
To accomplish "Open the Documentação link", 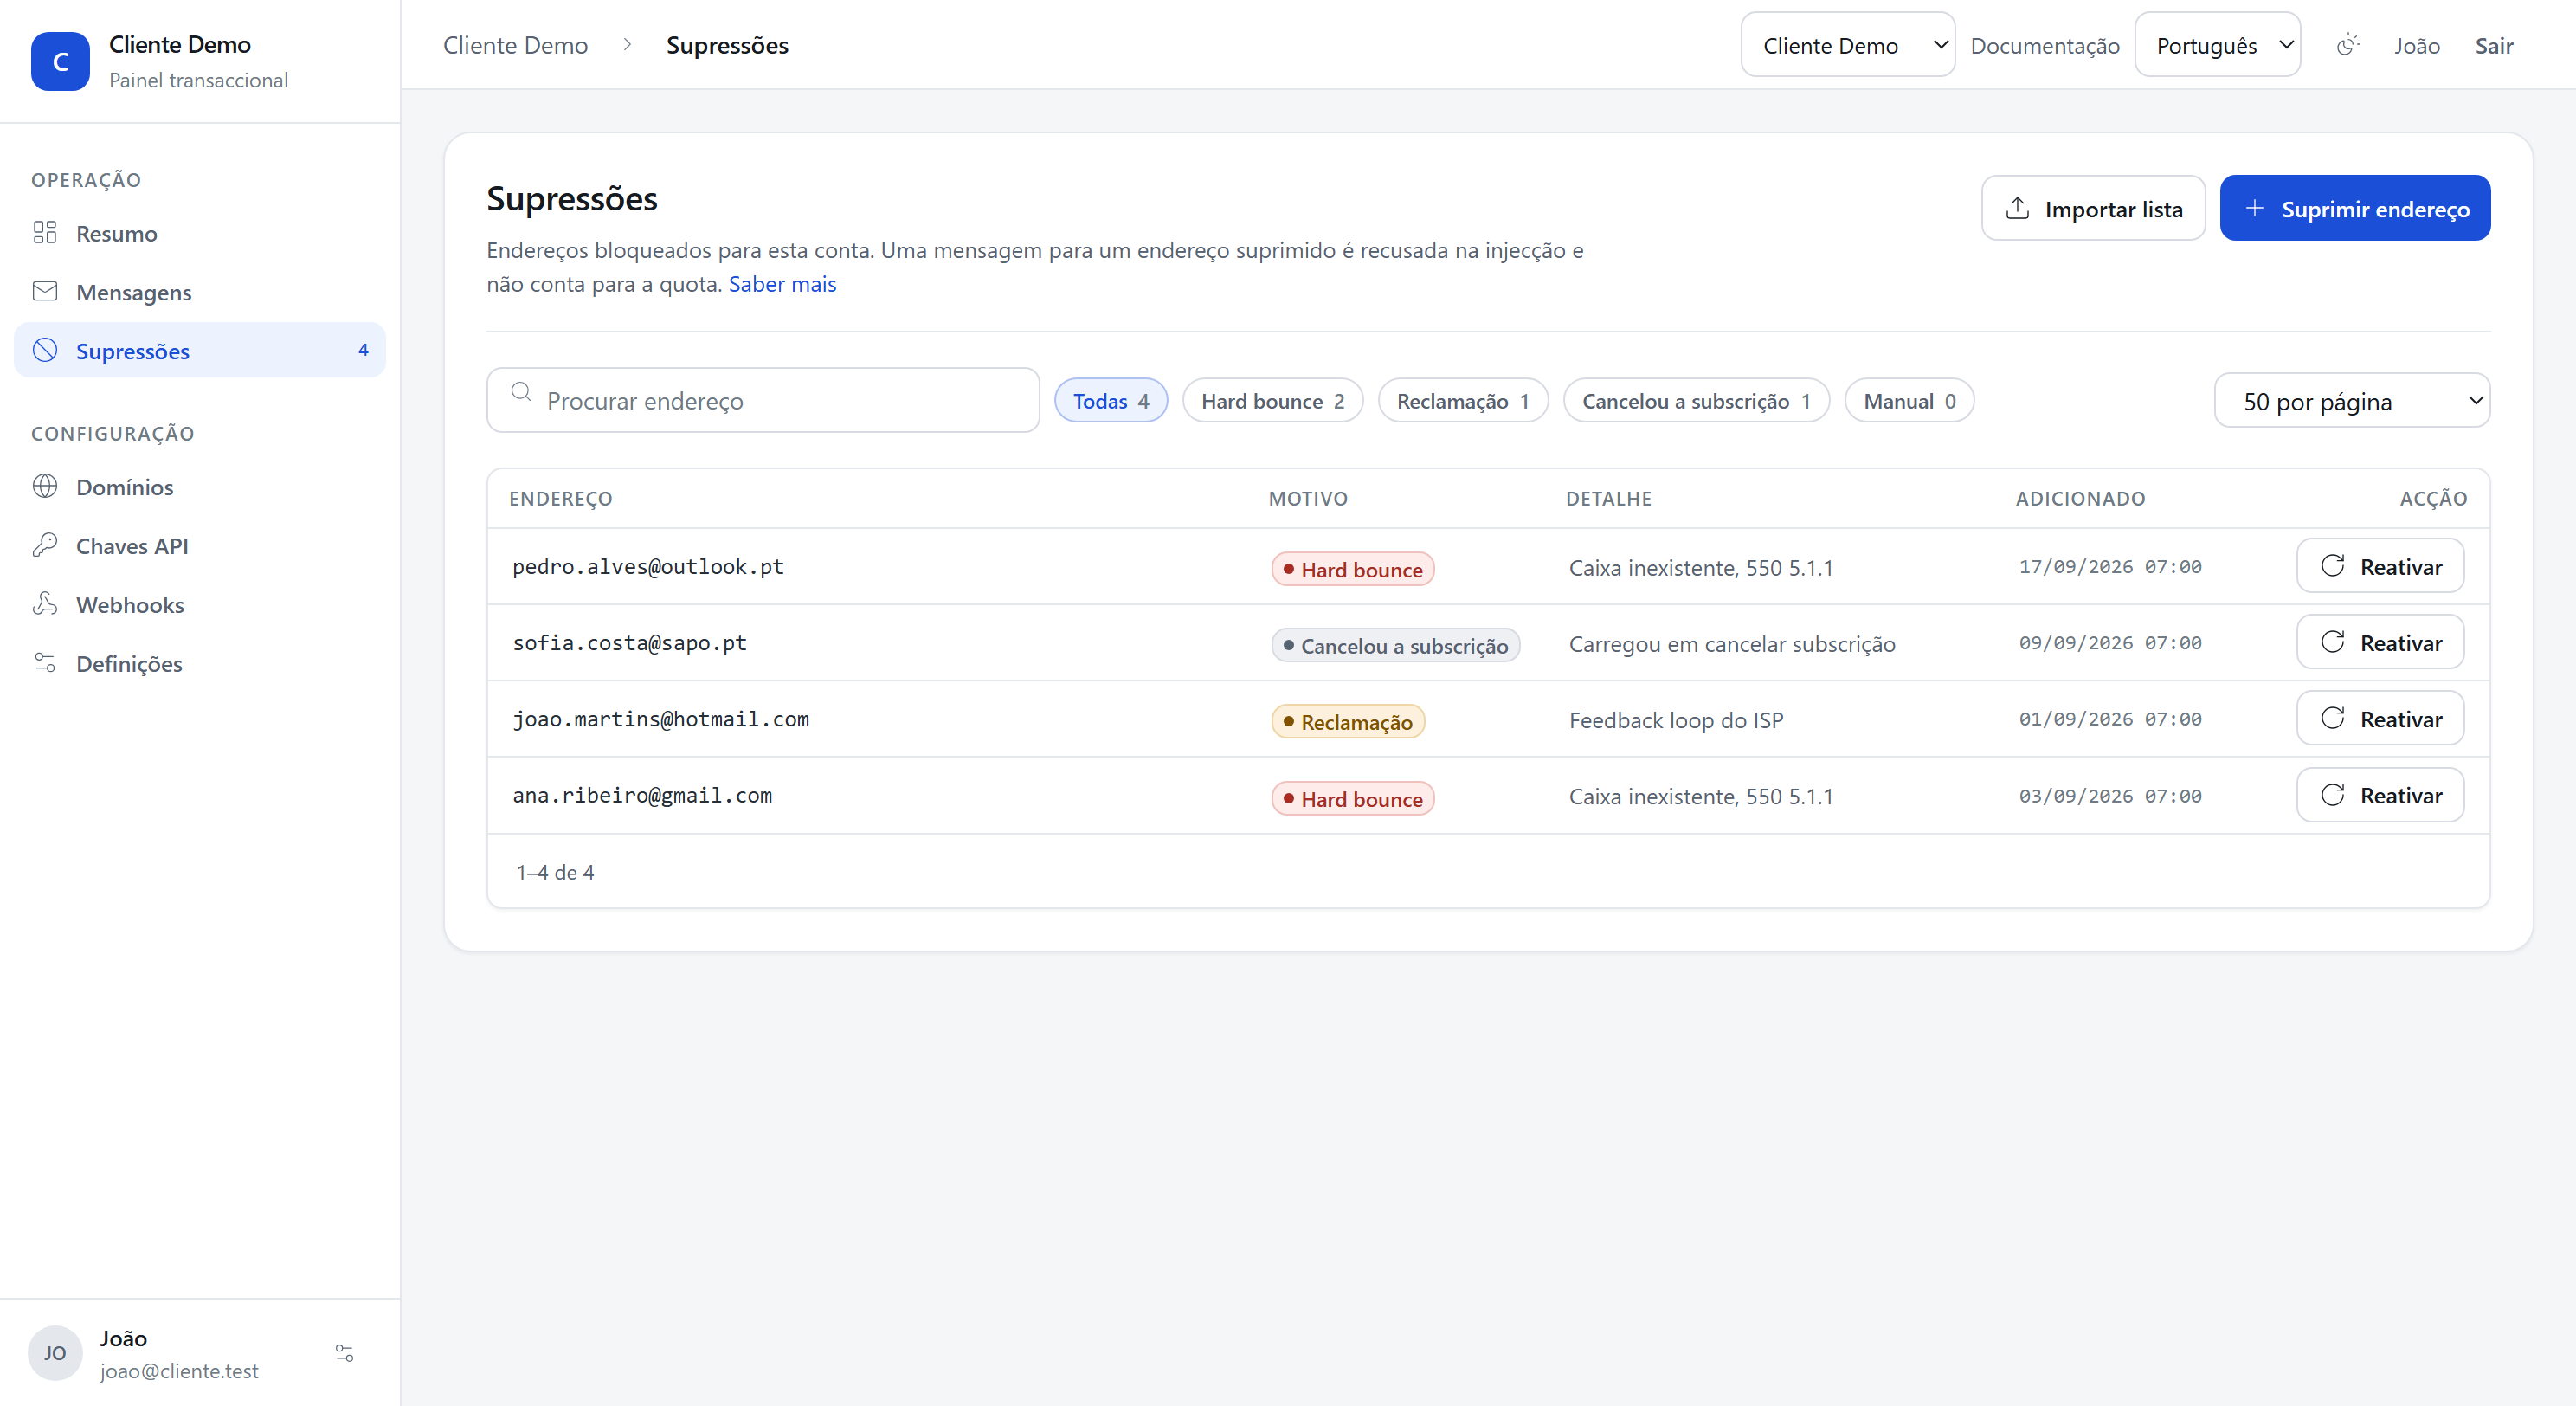I will (x=2044, y=46).
